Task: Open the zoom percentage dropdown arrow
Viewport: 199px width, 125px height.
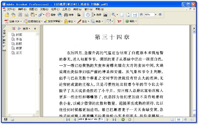Action: [x=156, y=15]
